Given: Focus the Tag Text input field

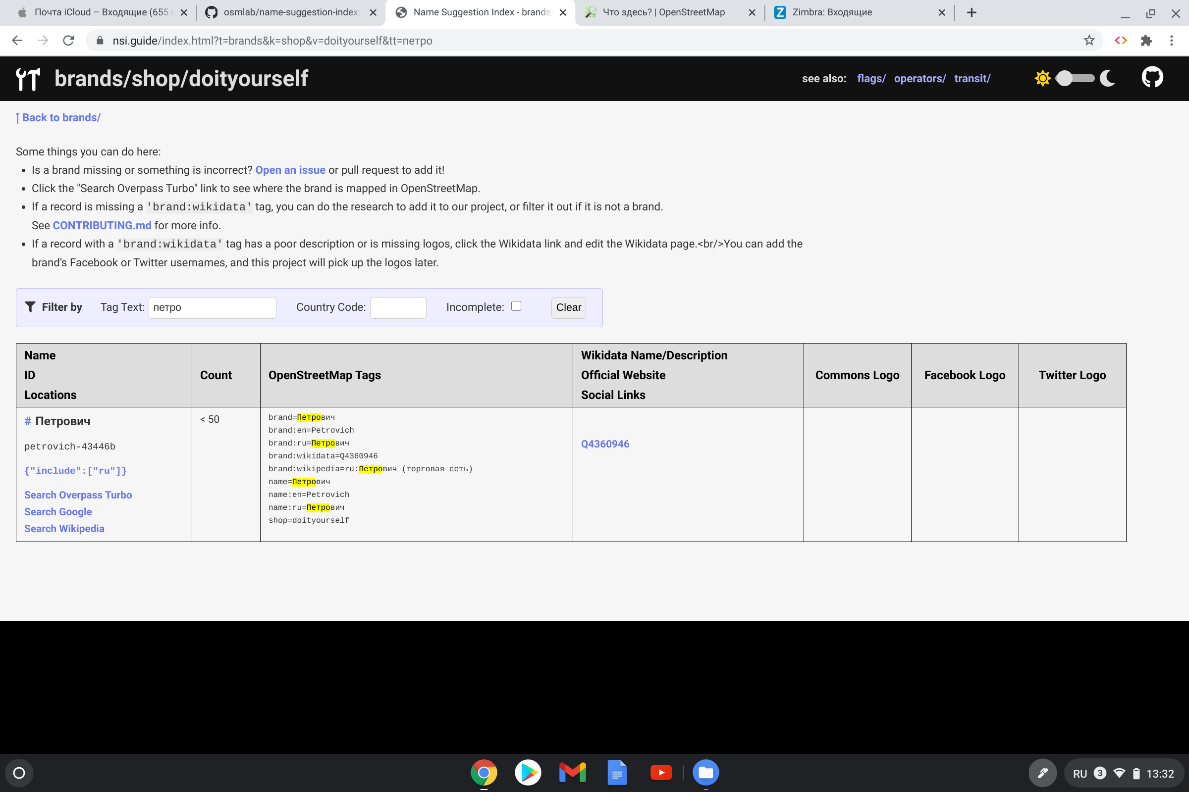Looking at the screenshot, I should [213, 307].
